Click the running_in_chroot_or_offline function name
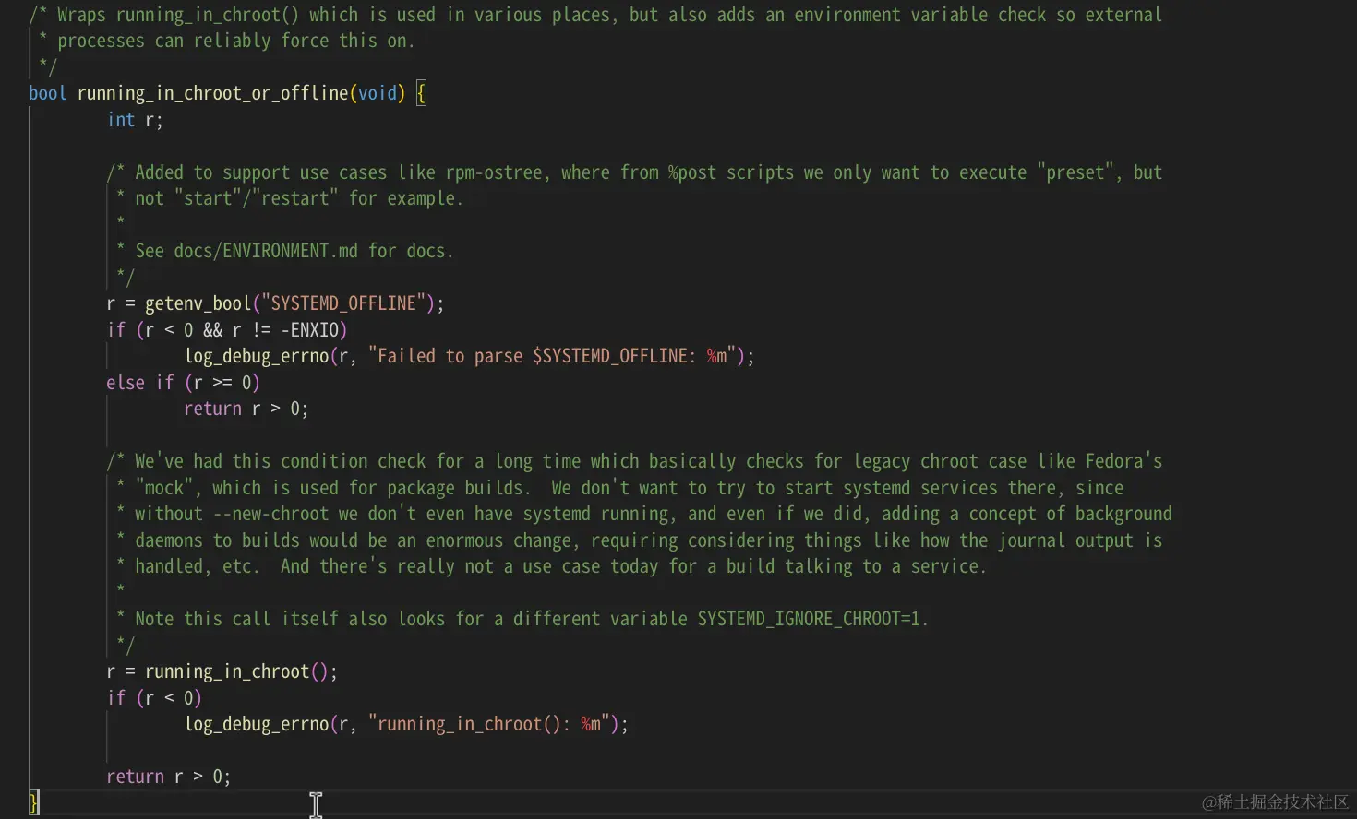 [x=212, y=93]
